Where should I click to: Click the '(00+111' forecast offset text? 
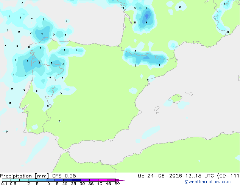point(228,176)
